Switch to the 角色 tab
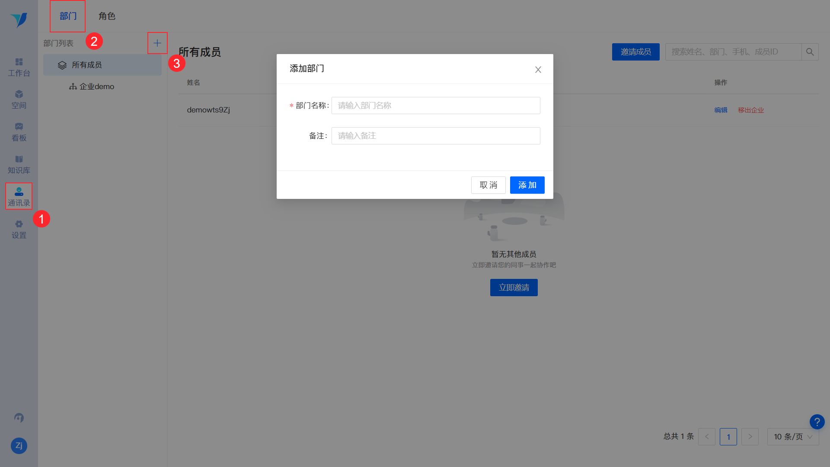This screenshot has height=467, width=830. pos(107,16)
